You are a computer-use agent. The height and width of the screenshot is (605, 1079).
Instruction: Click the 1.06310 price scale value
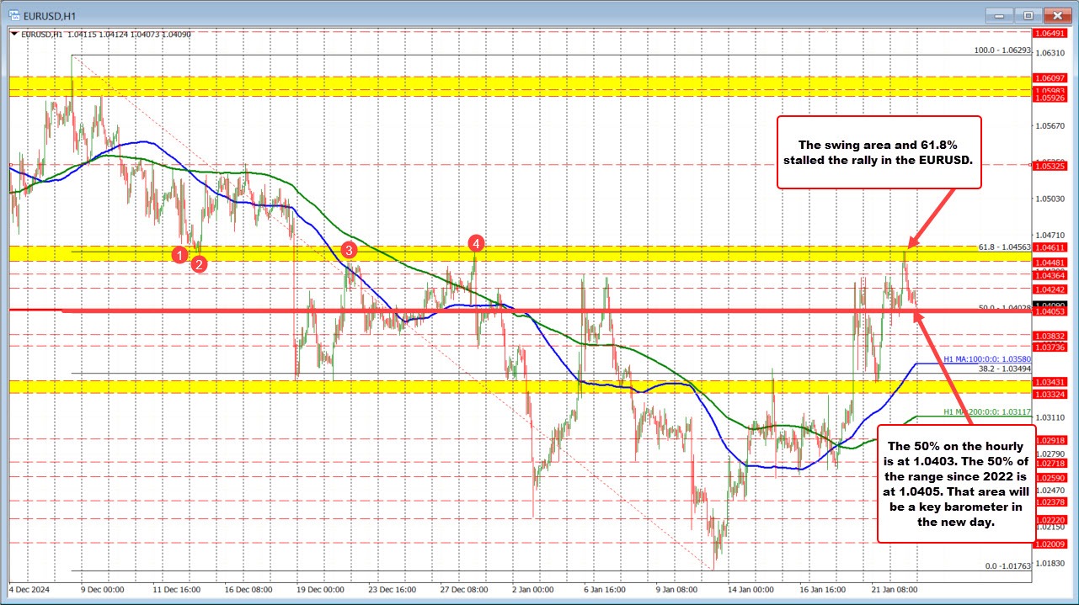1050,52
